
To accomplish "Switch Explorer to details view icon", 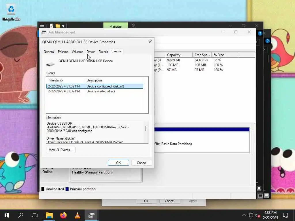I will pyautogui.click(x=260, y=196).
